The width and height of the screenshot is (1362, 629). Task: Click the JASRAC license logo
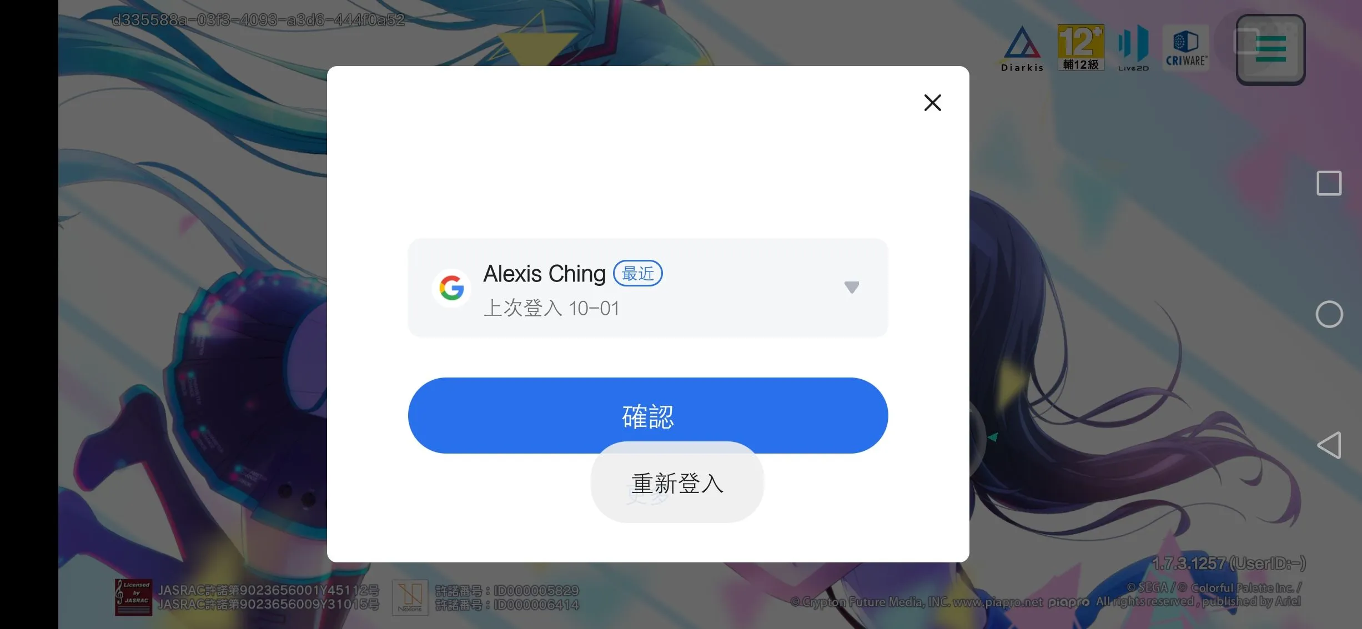[x=133, y=597]
